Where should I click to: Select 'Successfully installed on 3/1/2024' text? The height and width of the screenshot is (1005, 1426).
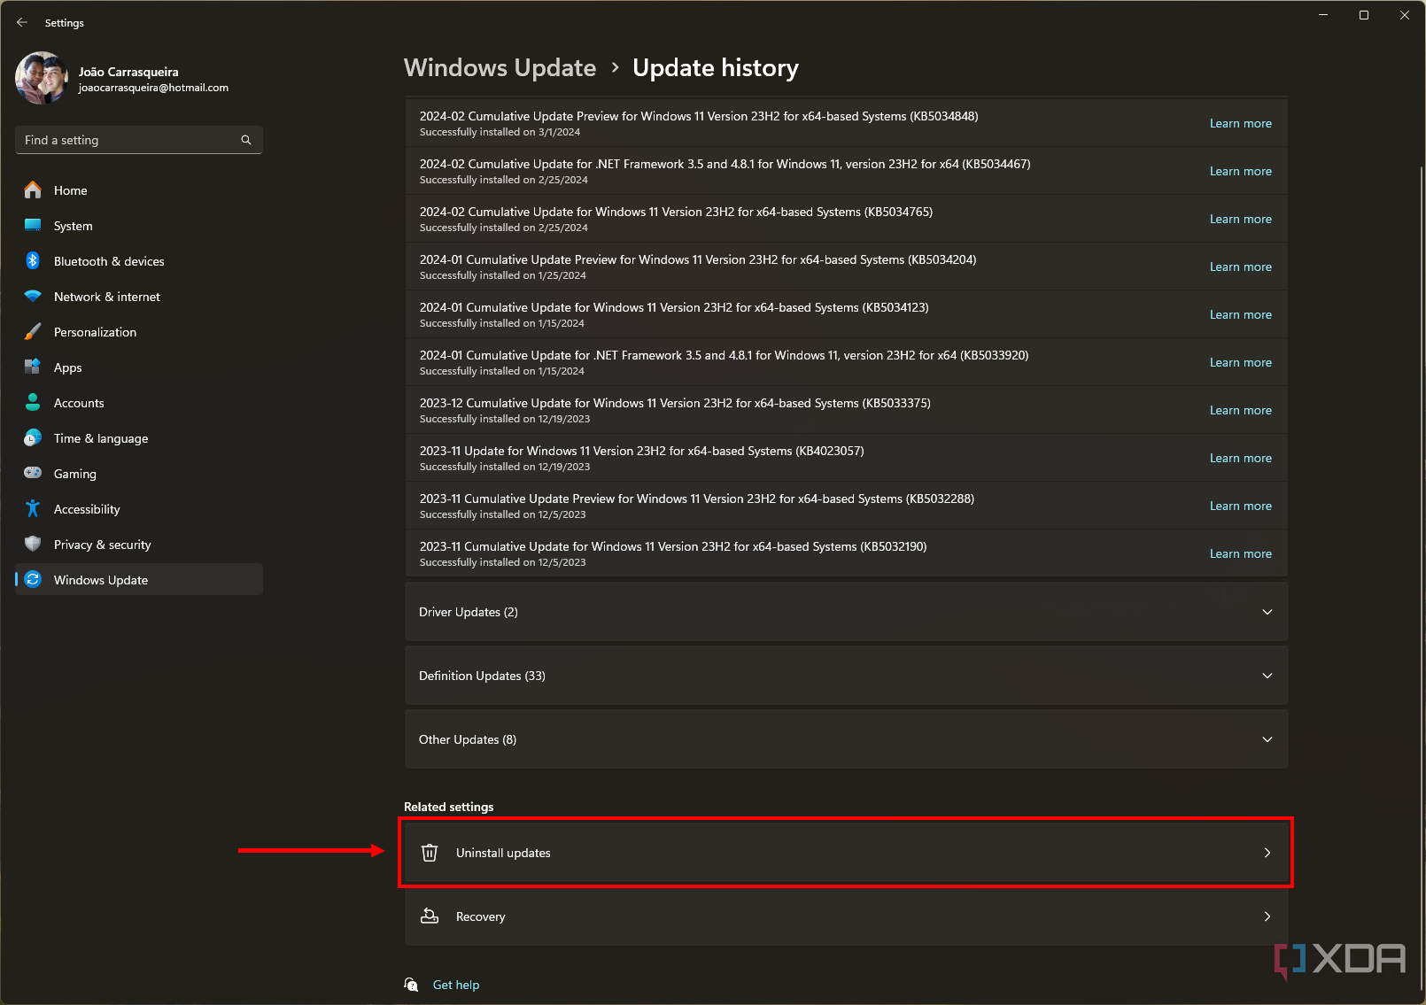pos(500,132)
